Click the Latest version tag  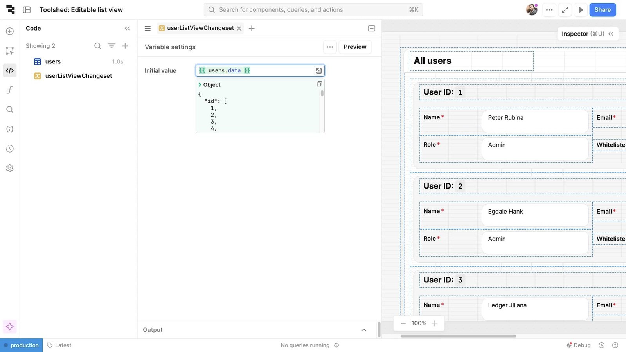(x=59, y=345)
